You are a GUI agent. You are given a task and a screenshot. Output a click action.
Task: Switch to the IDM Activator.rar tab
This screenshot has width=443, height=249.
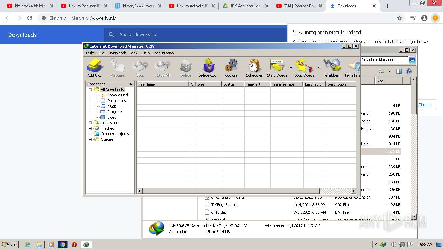tap(246, 6)
